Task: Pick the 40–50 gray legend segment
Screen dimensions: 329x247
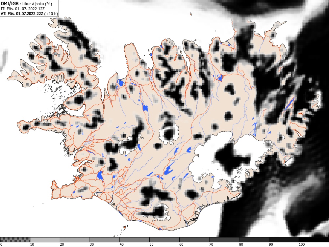Action: pos(135,240)
